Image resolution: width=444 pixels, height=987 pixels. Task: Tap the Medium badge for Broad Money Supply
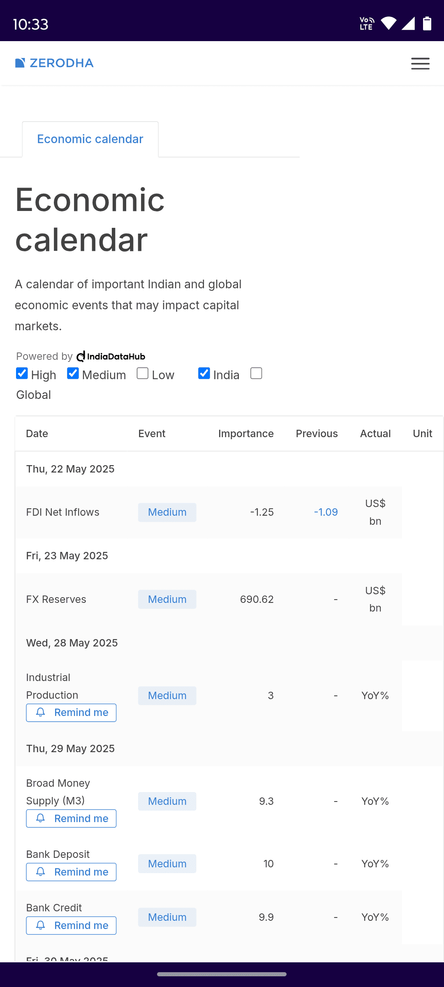pos(167,802)
